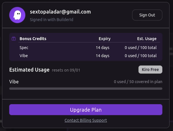173x131 pixels.
Task: Click the Expiry column header
Action: (x=104, y=39)
